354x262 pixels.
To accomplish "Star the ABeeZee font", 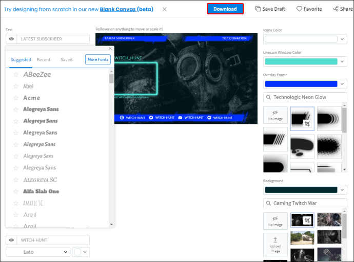I will (16, 74).
